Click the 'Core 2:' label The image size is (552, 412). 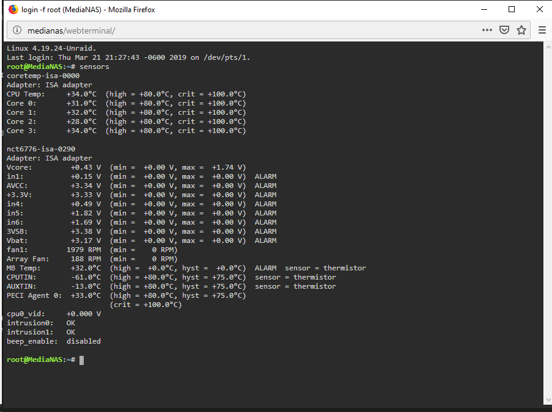[x=21, y=121]
